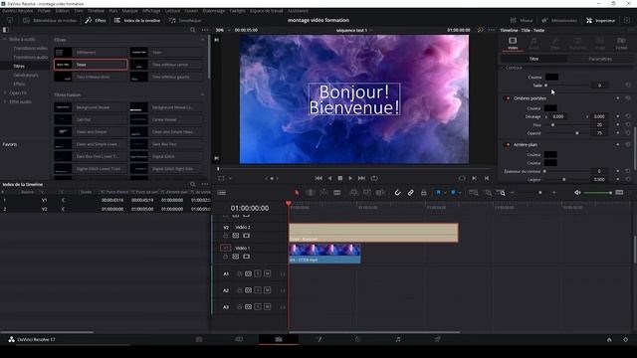Open the Assistance menu
Screen dimensions: 637x358
(x=298, y=11)
